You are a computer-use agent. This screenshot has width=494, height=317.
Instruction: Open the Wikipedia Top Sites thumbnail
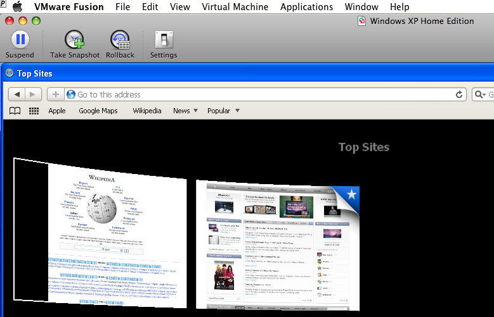pos(100,233)
